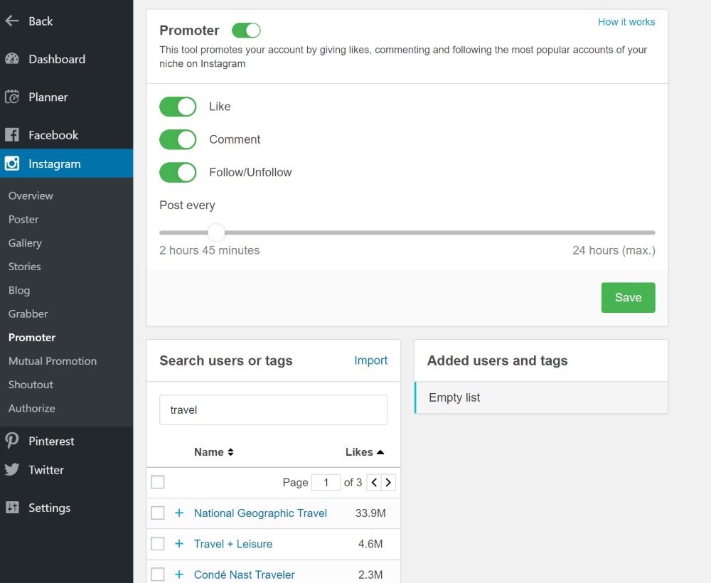This screenshot has height=583, width=711.
Task: Check the Condé Nast Traveler checkbox
Action: click(157, 574)
